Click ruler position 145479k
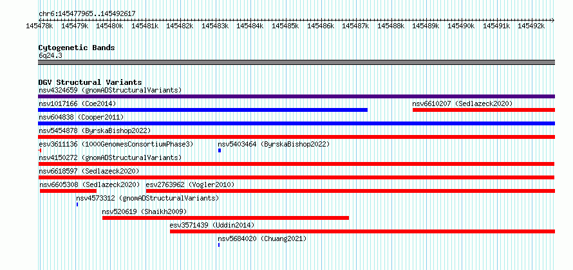 tap(75, 26)
